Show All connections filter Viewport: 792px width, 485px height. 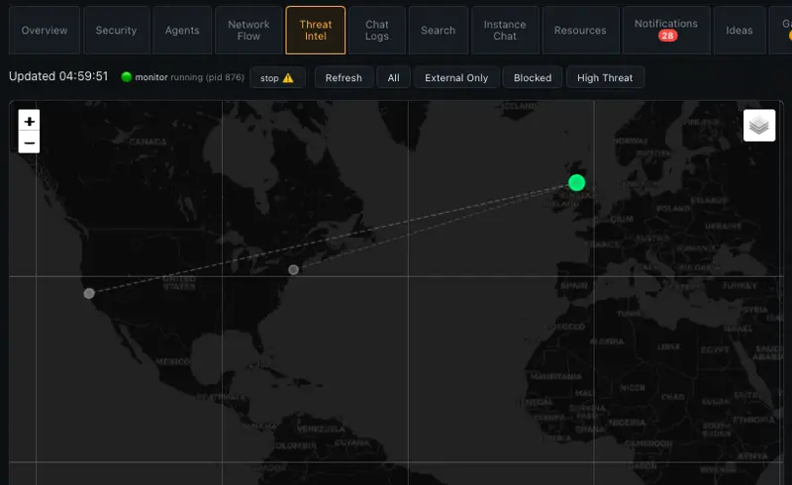[x=393, y=78]
